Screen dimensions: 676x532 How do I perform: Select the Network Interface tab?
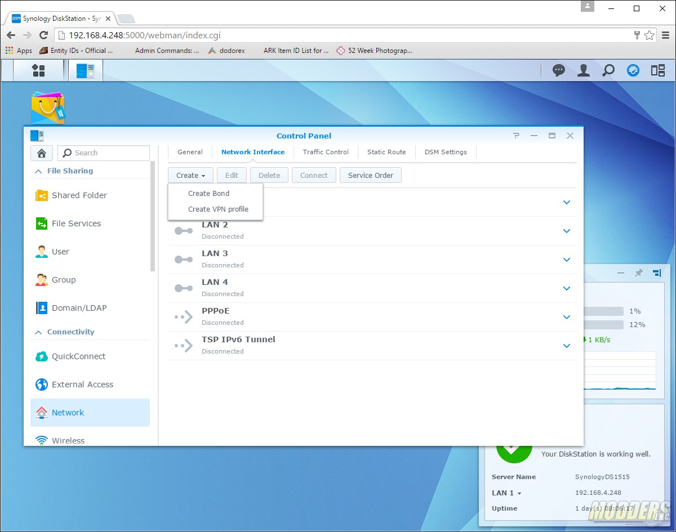253,152
